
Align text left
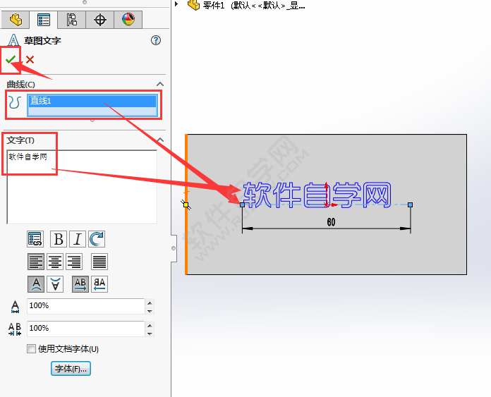36,262
